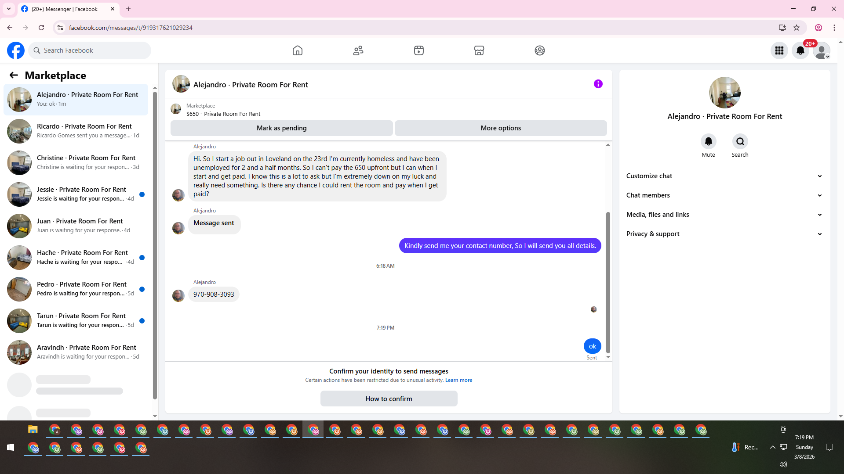Open the Video/Reels icon

[419, 50]
